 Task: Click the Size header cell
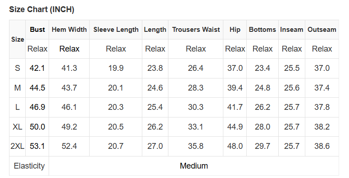[18, 39]
